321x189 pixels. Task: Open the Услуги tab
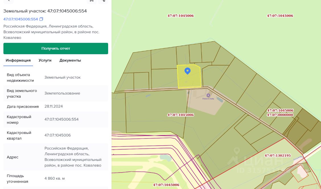45,60
